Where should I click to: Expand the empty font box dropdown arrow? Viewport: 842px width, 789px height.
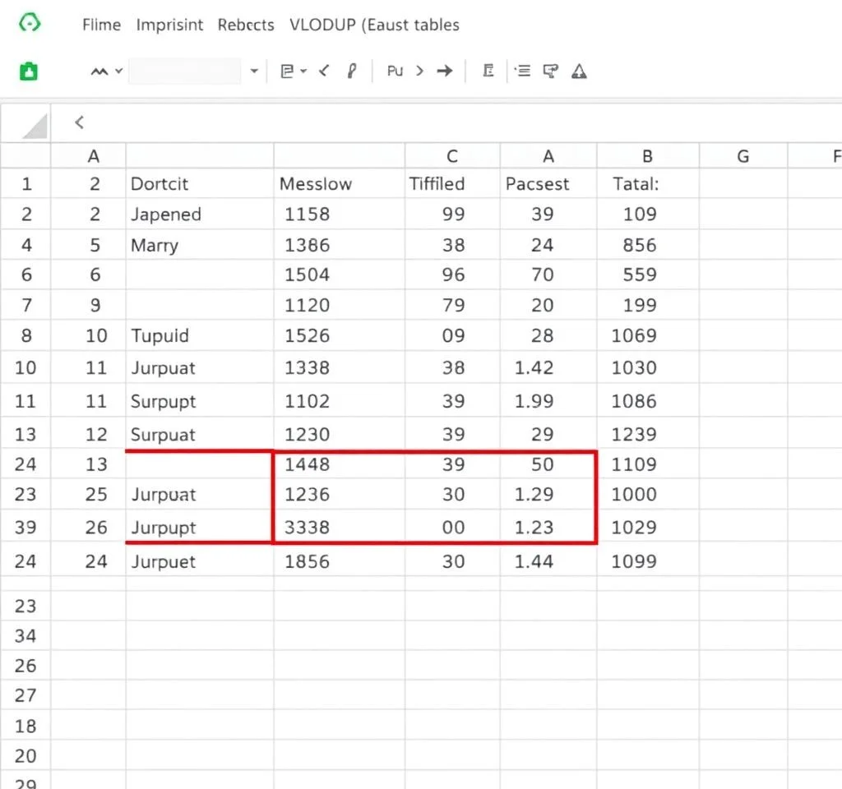tap(254, 72)
